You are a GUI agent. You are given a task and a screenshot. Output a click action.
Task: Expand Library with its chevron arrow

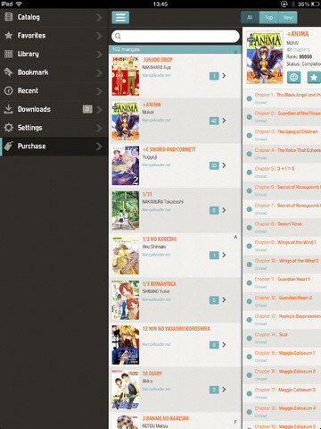pos(99,55)
